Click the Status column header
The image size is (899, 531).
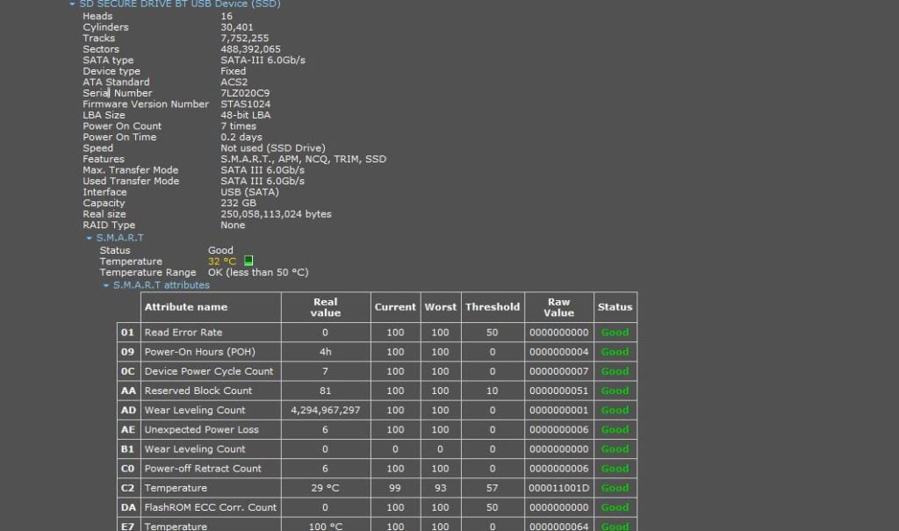[x=615, y=307]
